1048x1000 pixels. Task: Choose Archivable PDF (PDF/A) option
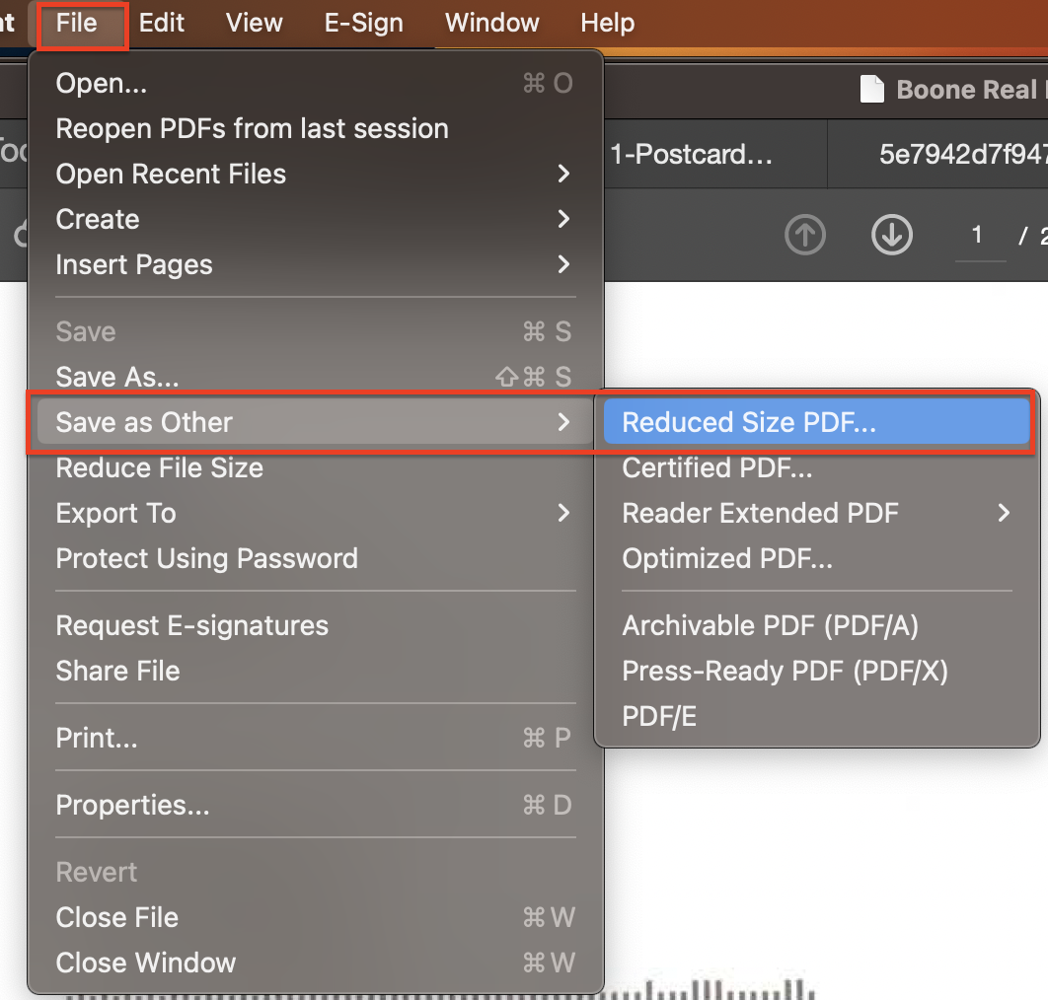pyautogui.click(x=771, y=626)
